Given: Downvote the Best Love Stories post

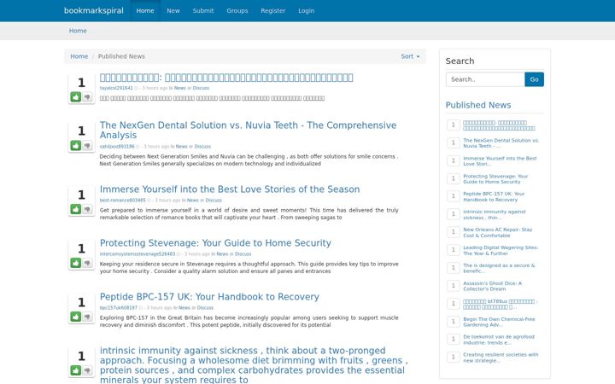Looking at the screenshot, I should pyautogui.click(x=87, y=209).
